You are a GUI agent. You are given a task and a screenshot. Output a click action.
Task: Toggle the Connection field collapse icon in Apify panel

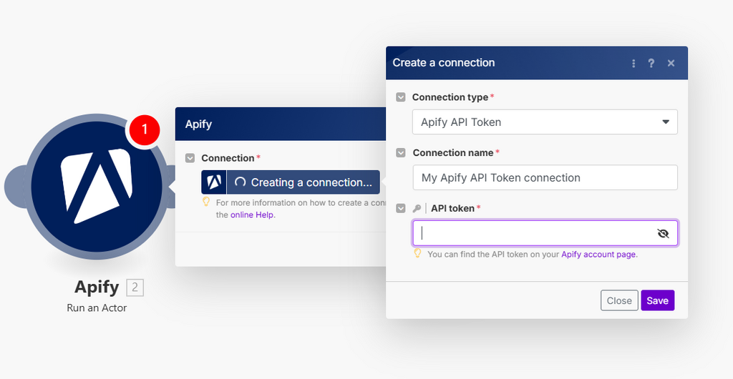click(190, 158)
